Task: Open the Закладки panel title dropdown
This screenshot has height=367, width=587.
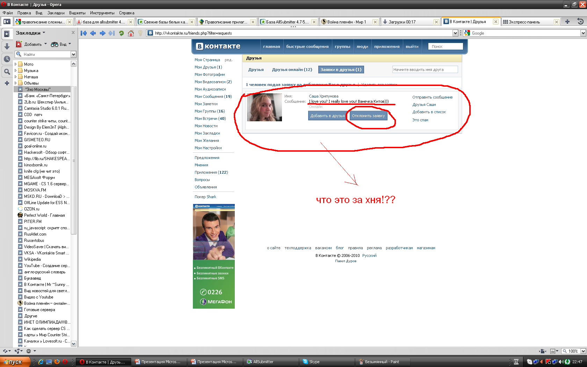Action: [30, 33]
